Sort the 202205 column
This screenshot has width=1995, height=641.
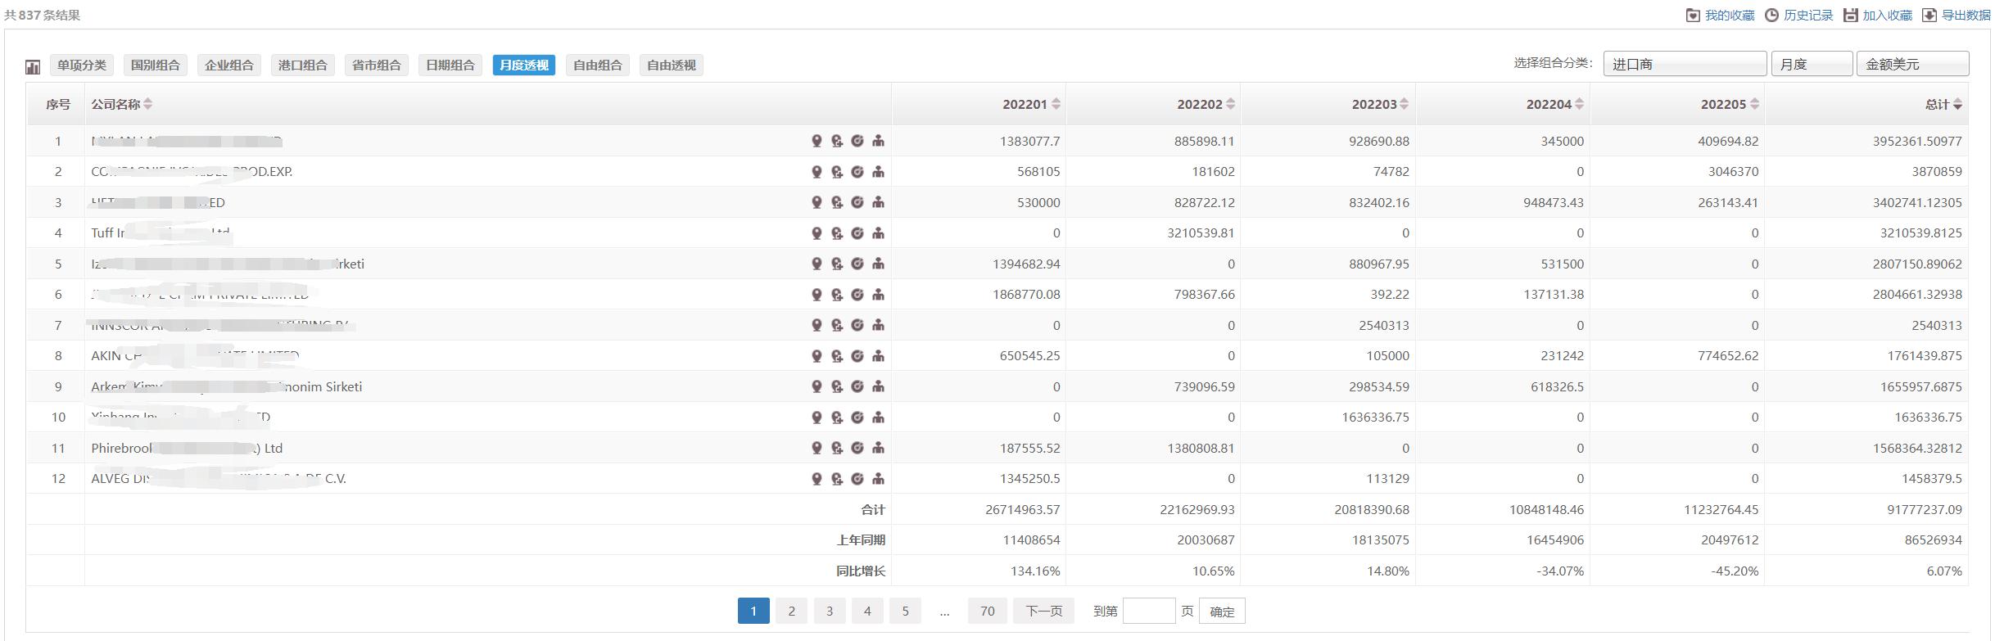(1753, 104)
